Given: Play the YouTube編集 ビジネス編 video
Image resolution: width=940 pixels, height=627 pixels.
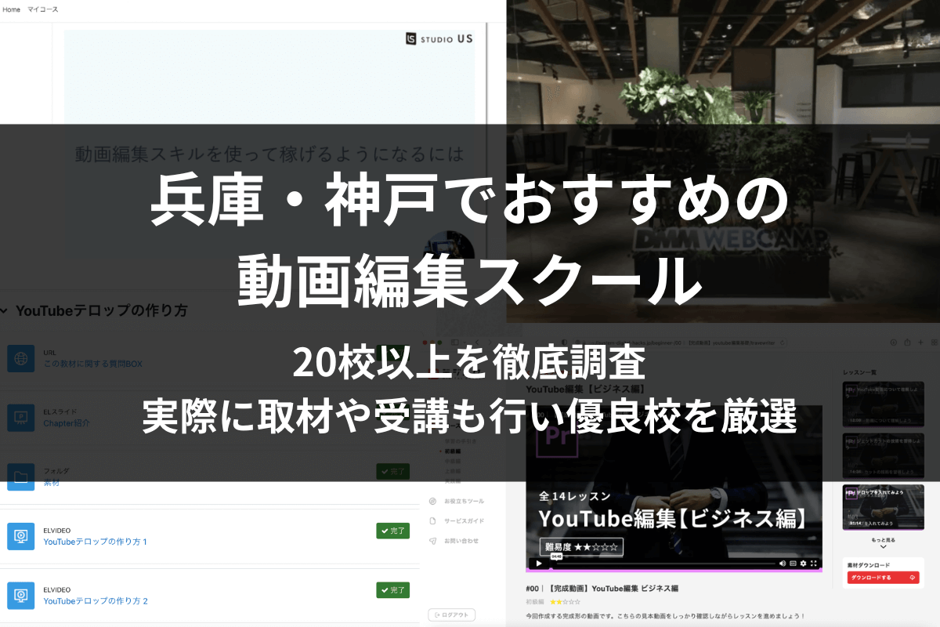Looking at the screenshot, I should coord(538,563).
